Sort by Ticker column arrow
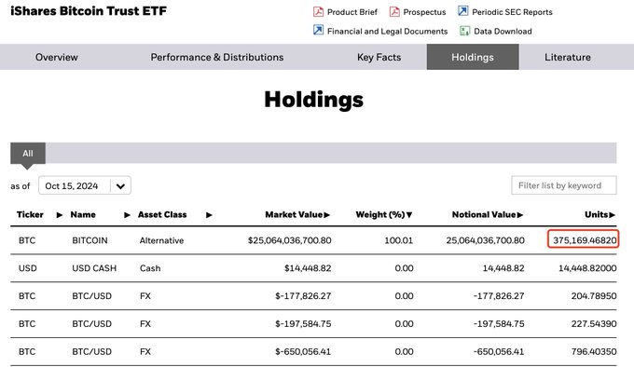Image resolution: width=634 pixels, height=367 pixels. 60,215
